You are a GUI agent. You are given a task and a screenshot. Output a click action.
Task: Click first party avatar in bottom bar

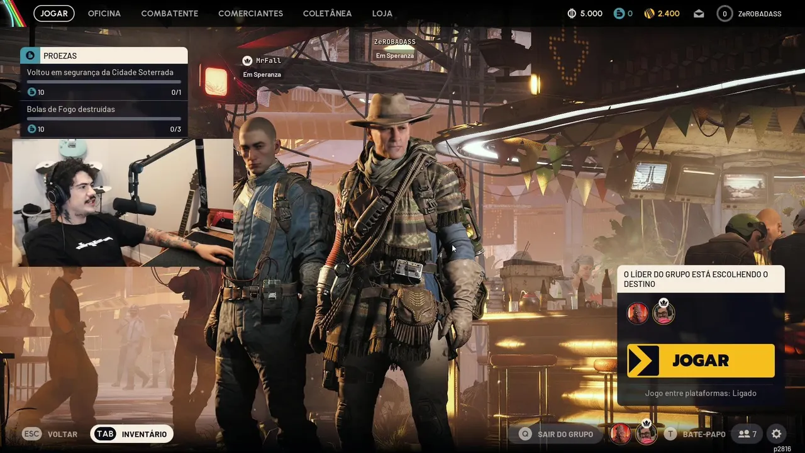[621, 433]
